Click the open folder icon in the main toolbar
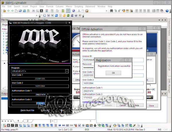The height and width of the screenshot is (132, 172). [x=20, y=11]
